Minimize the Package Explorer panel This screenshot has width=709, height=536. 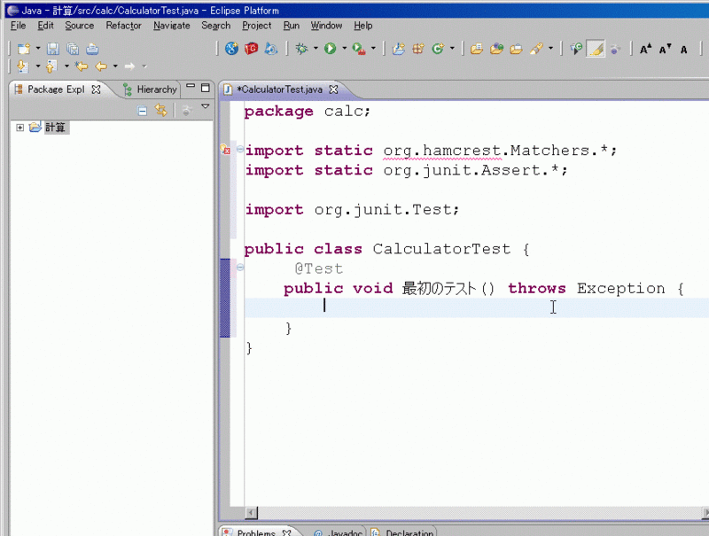[191, 86]
